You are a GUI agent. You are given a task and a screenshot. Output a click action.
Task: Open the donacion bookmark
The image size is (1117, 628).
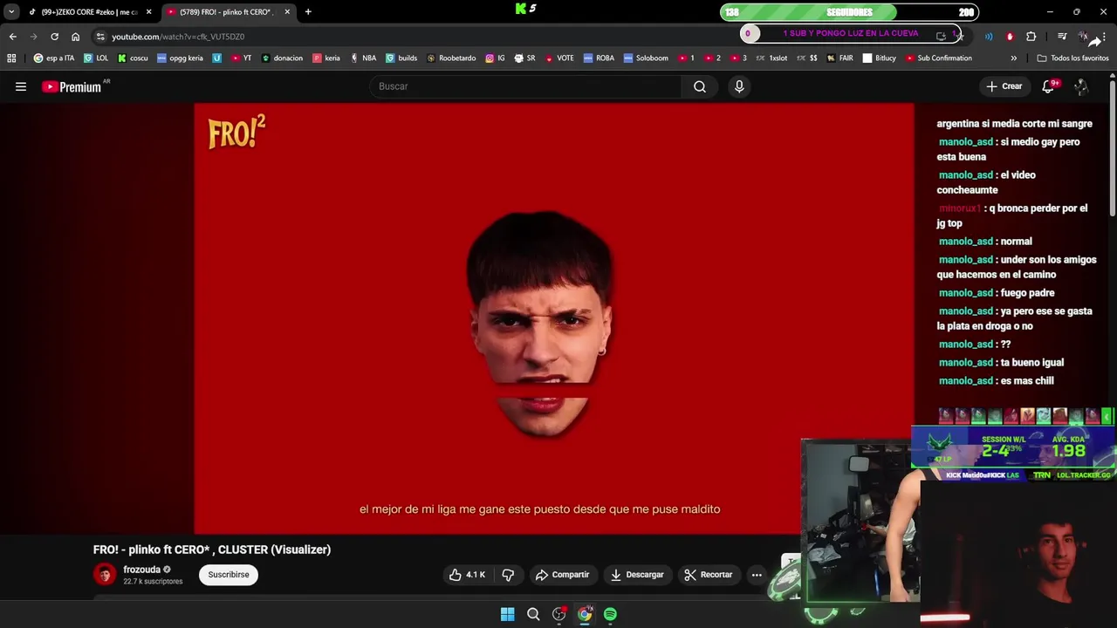(x=282, y=58)
